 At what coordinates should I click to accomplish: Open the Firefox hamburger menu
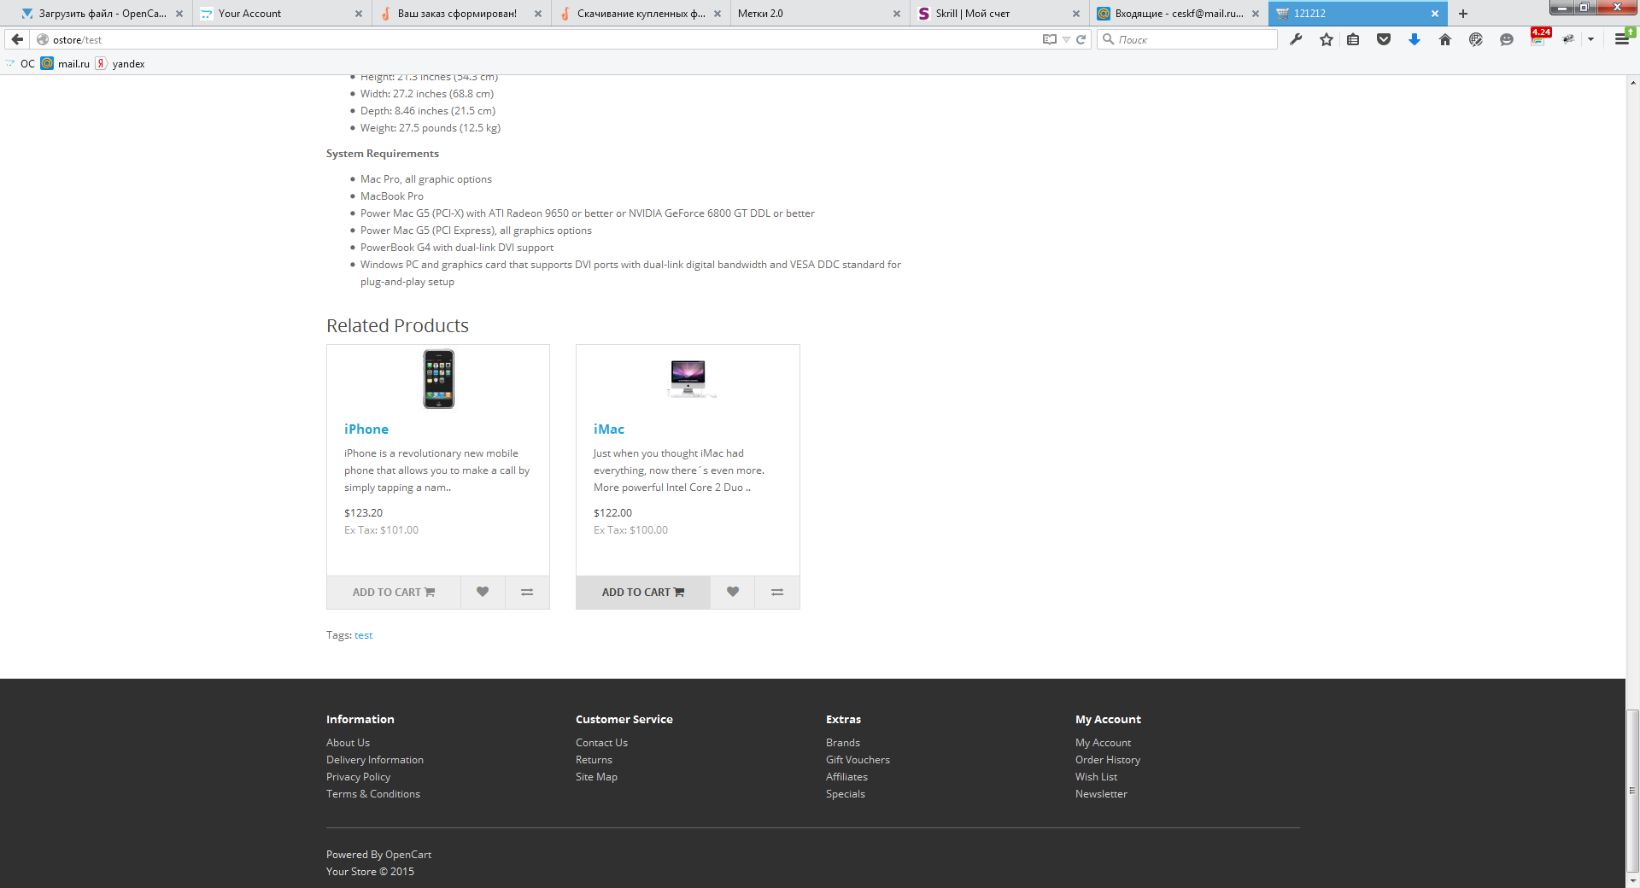click(1621, 39)
